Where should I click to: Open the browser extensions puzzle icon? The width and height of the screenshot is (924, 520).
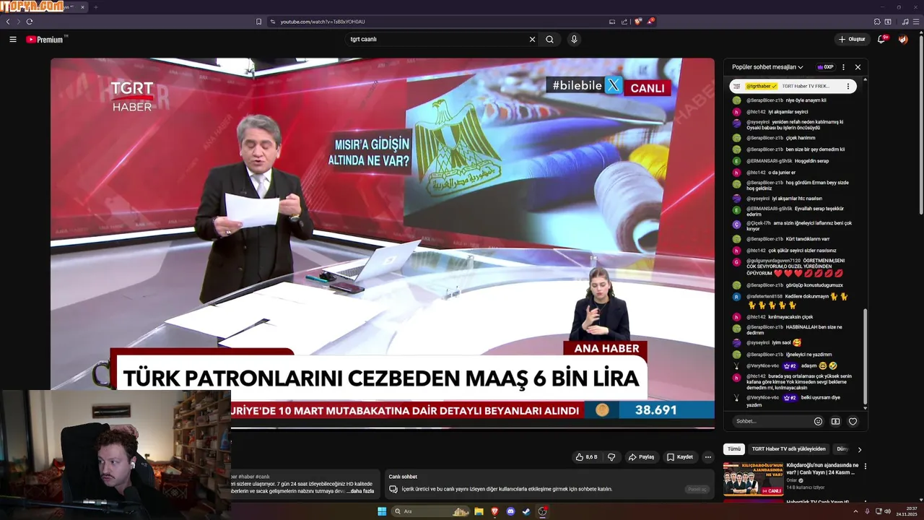[877, 22]
